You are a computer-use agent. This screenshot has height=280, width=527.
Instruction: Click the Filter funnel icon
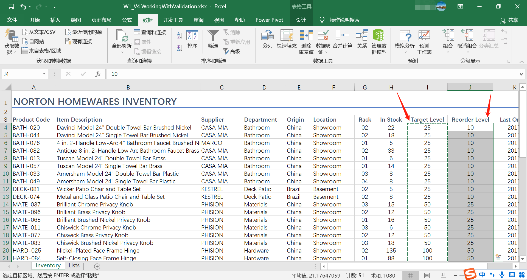point(213,36)
